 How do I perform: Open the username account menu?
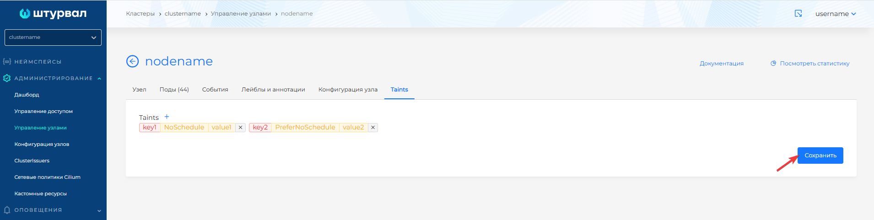835,14
